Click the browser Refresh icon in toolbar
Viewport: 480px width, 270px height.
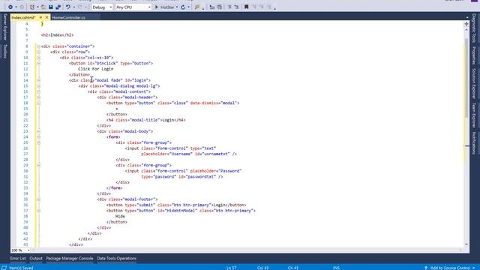click(183, 7)
